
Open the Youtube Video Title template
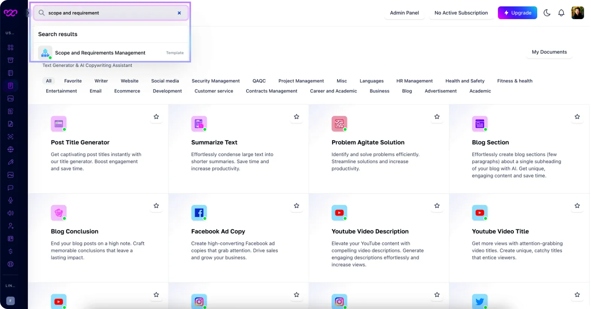click(500, 232)
